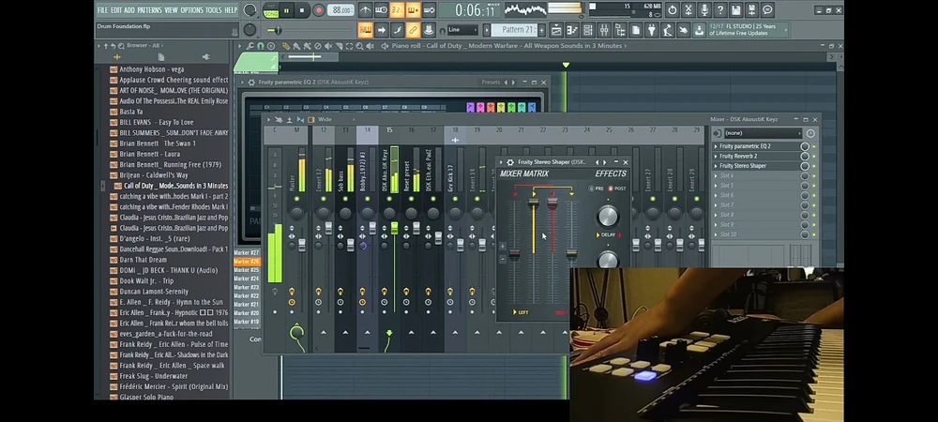938x422 pixels.
Task: Toggle the POST effects radio button
Action: [611, 188]
